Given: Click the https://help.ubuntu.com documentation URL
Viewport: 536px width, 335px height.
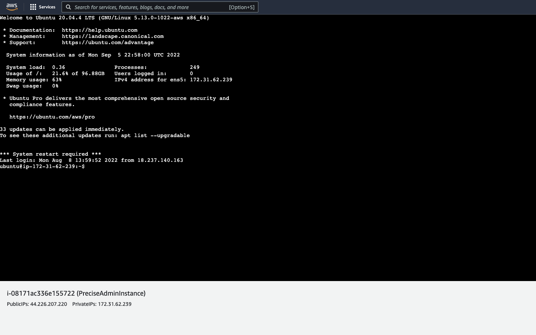Looking at the screenshot, I should point(99,30).
